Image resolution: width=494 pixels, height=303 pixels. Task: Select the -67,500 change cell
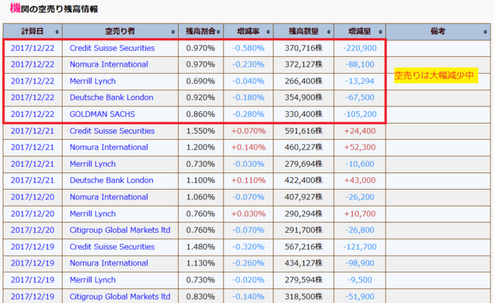pos(360,97)
